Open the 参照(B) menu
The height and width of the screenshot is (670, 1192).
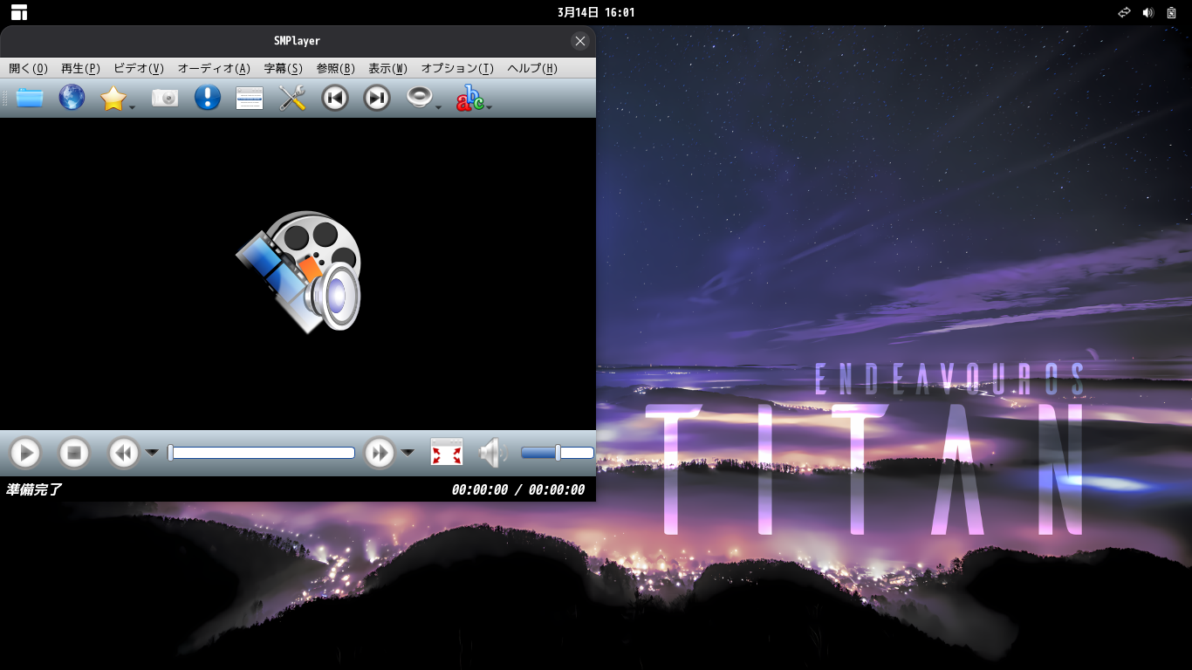(x=336, y=69)
